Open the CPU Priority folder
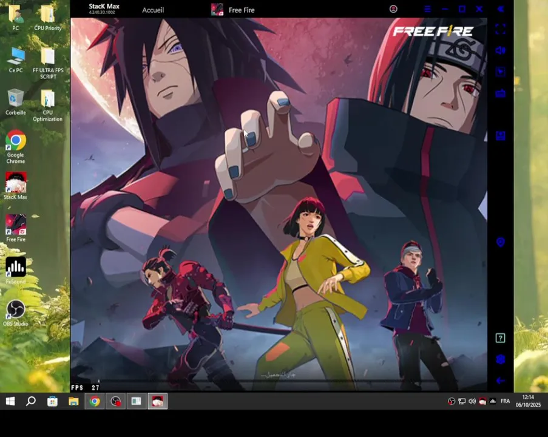Viewport: 548px width, 437px height. [48, 17]
